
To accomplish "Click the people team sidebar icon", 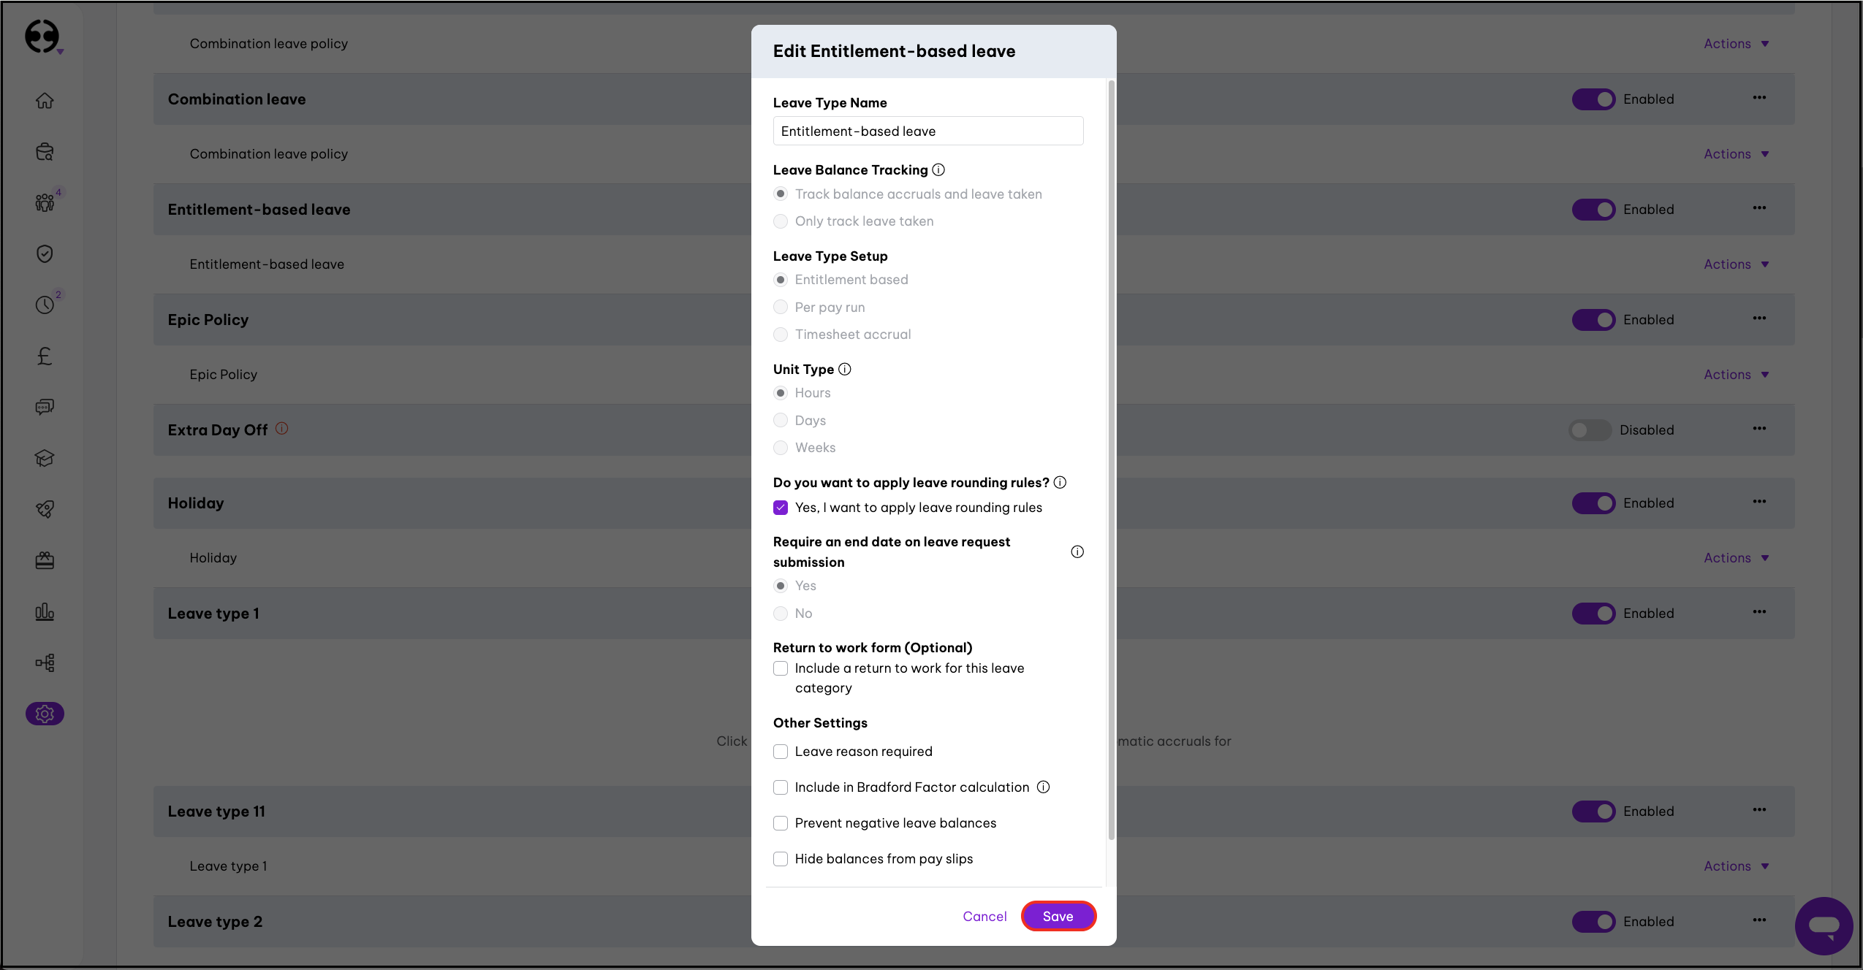I will pyautogui.click(x=45, y=202).
